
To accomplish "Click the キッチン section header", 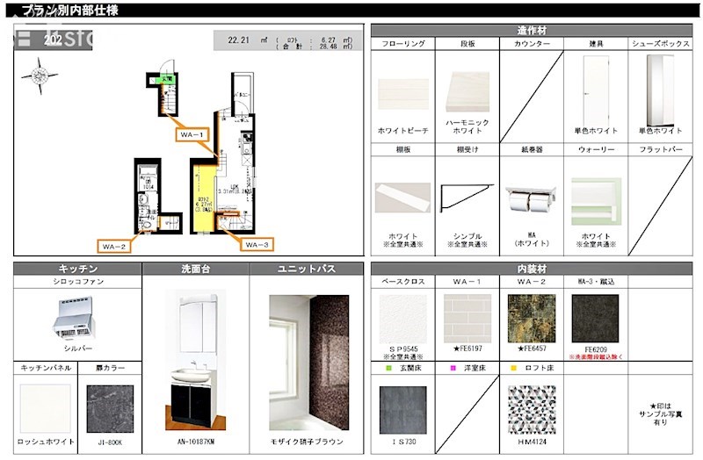I will point(77,270).
